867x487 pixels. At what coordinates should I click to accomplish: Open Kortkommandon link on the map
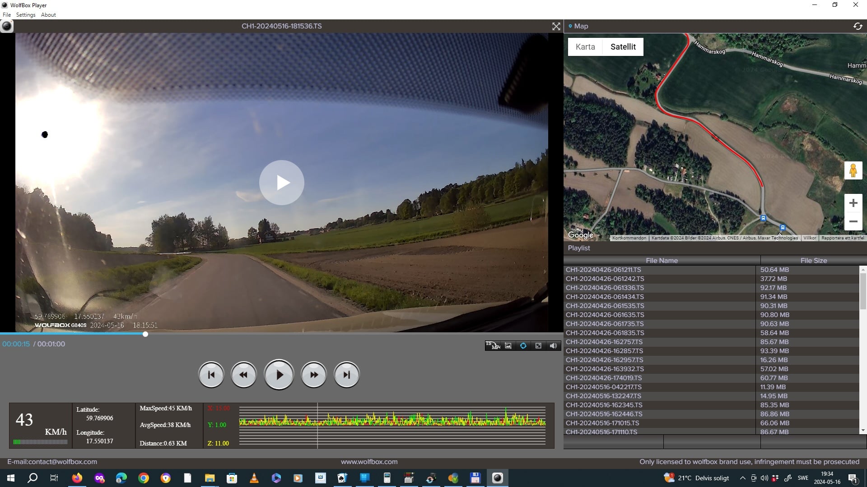pyautogui.click(x=629, y=238)
